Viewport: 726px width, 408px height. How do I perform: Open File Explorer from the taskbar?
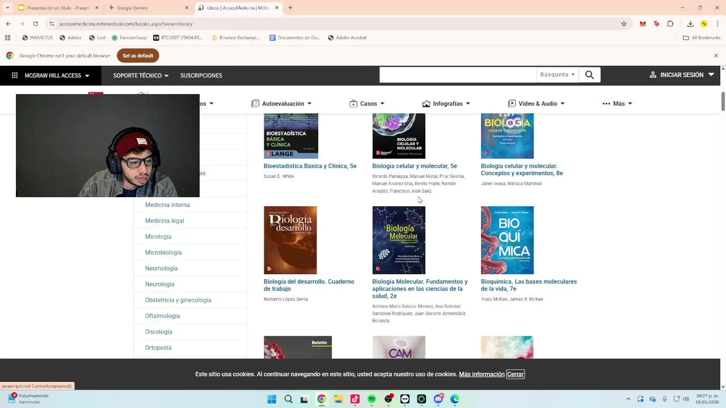338,399
